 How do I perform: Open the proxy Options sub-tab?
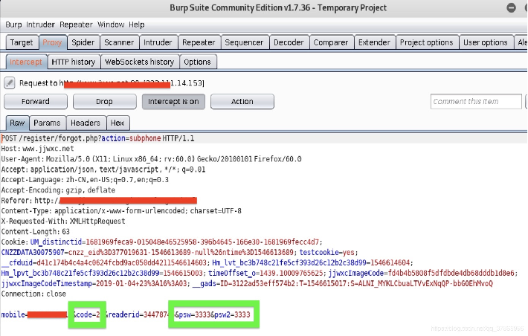pyautogui.click(x=197, y=62)
